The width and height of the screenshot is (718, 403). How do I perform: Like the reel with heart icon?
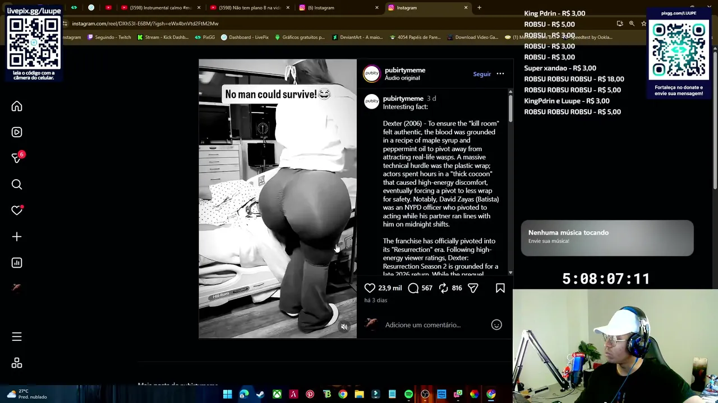click(370, 288)
